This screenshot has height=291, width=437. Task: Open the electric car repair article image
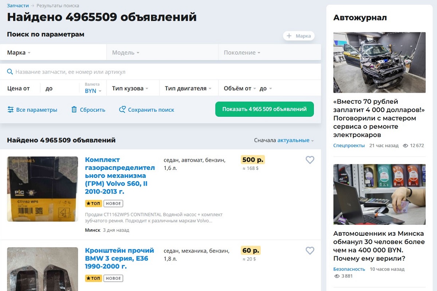tap(379, 62)
